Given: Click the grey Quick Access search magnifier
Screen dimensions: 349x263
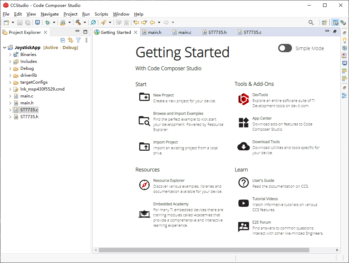Looking at the screenshot, I should 311,22.
